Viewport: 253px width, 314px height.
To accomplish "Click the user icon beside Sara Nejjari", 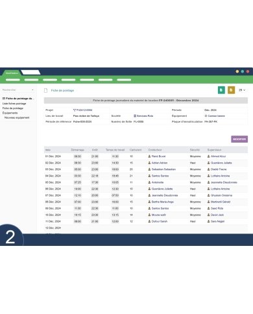I will [x=208, y=221].
